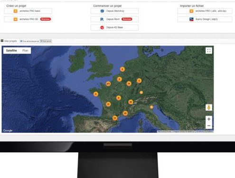235x178 pixels.
Task: Open the Vue arborescence tab
Action: (x=29, y=41)
